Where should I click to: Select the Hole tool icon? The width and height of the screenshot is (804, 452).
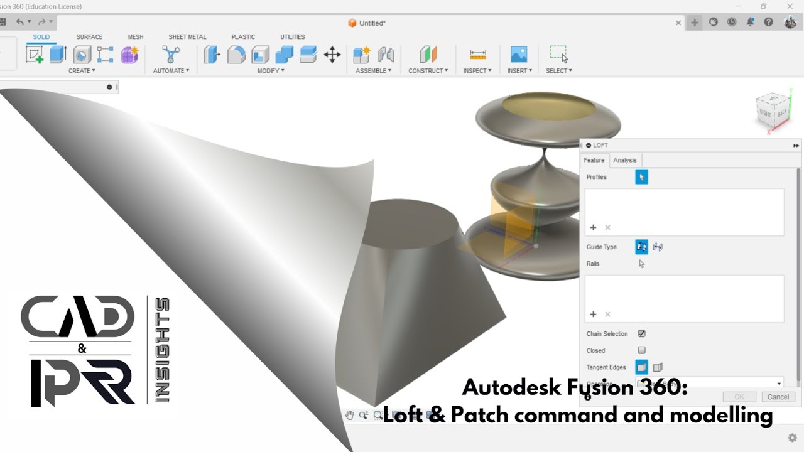(x=82, y=55)
